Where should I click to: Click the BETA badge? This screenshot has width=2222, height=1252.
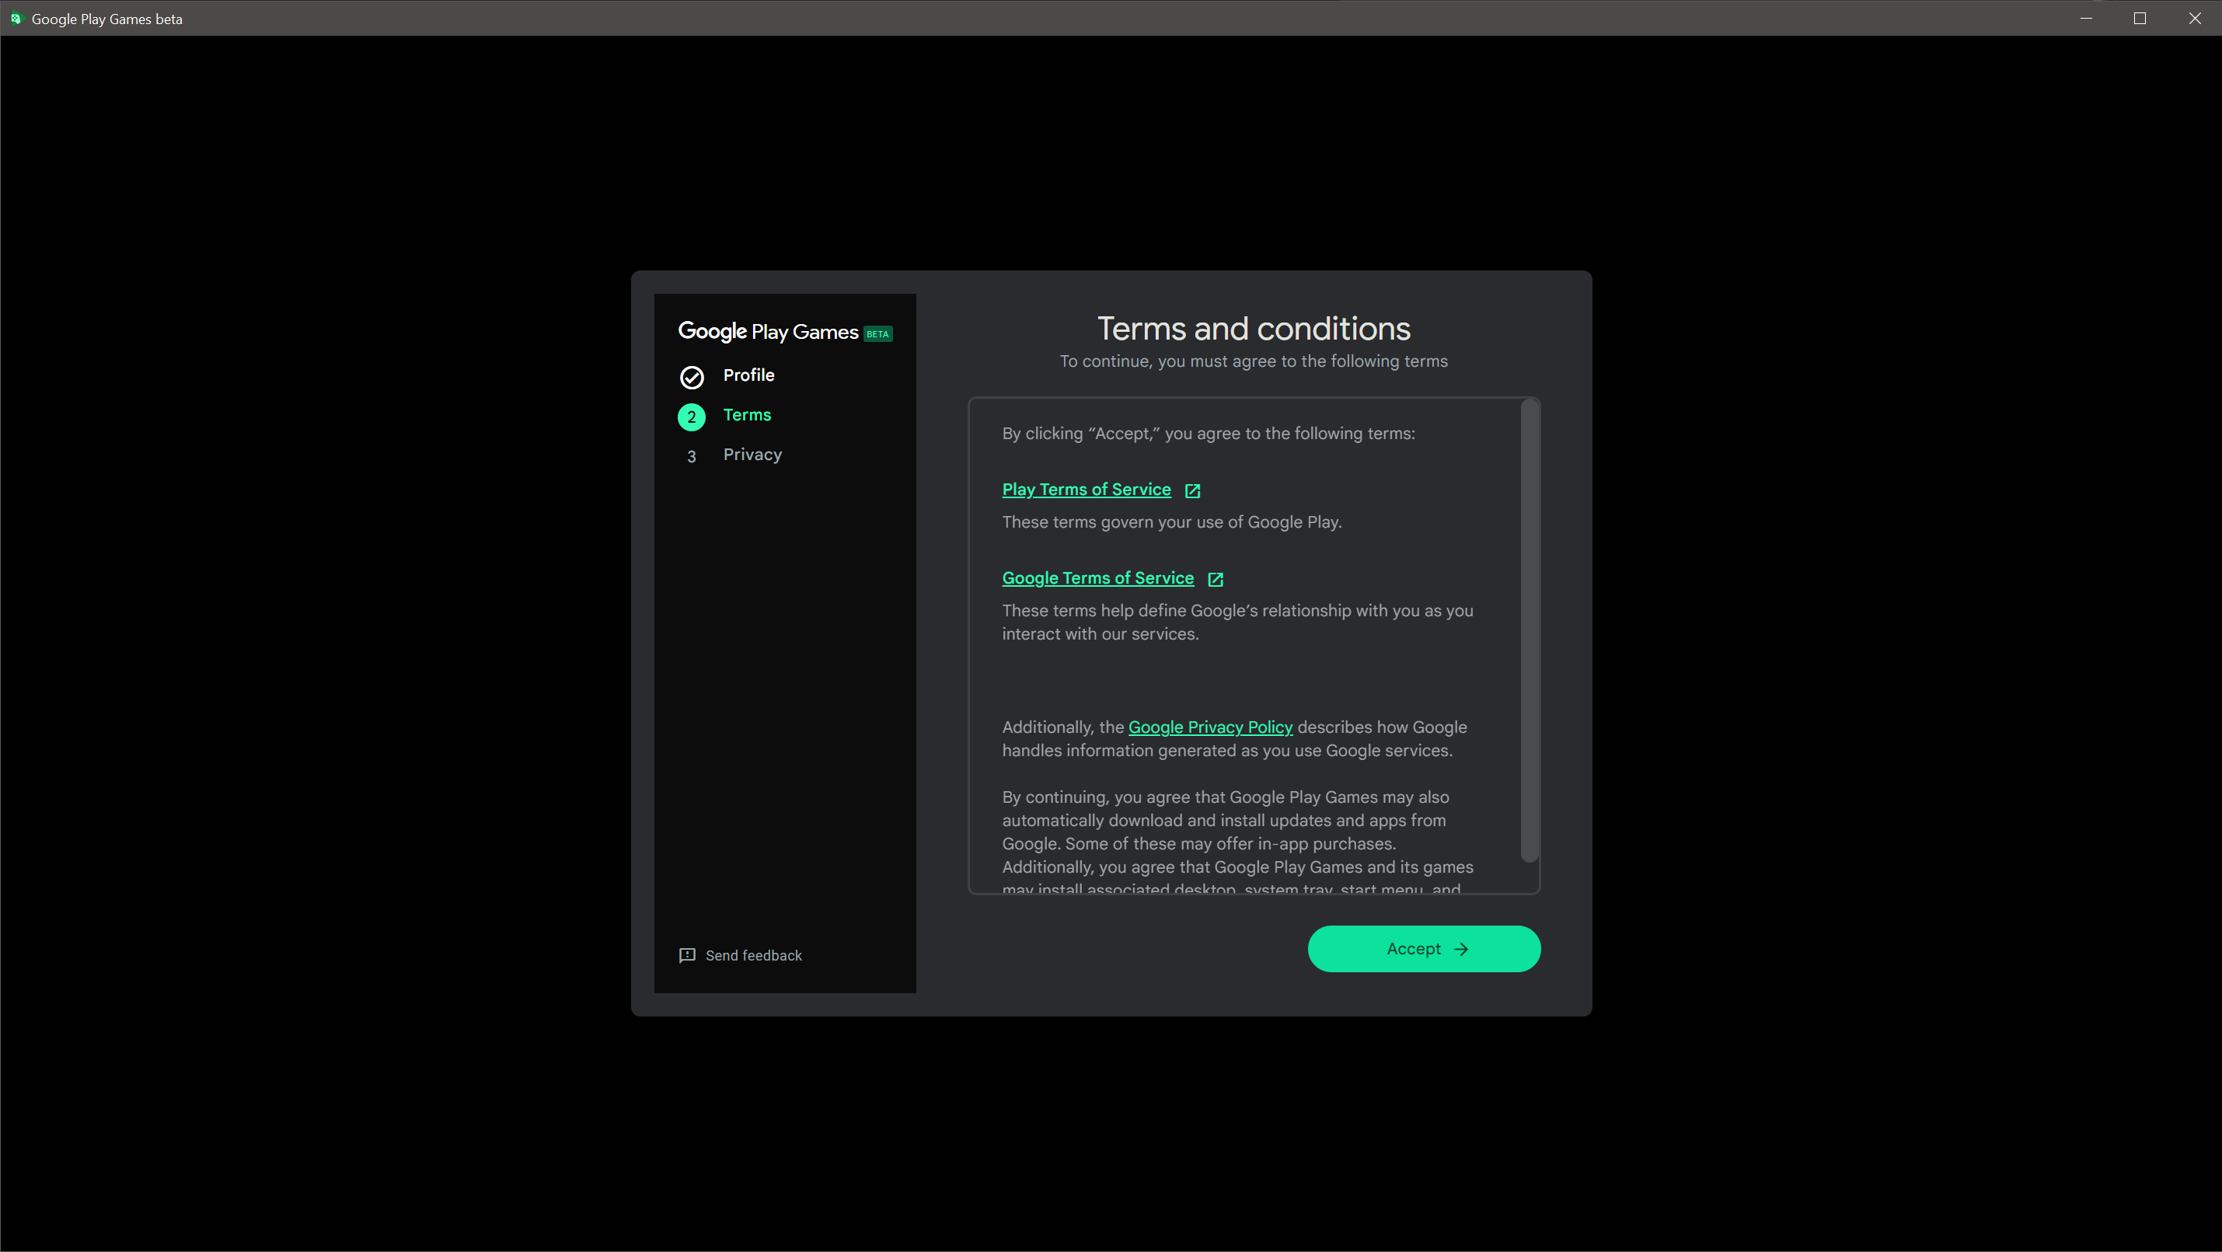[877, 333]
